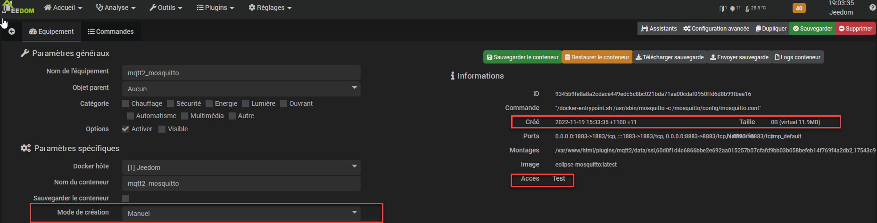Click Envoyer sauvegarde button

click(x=739, y=57)
